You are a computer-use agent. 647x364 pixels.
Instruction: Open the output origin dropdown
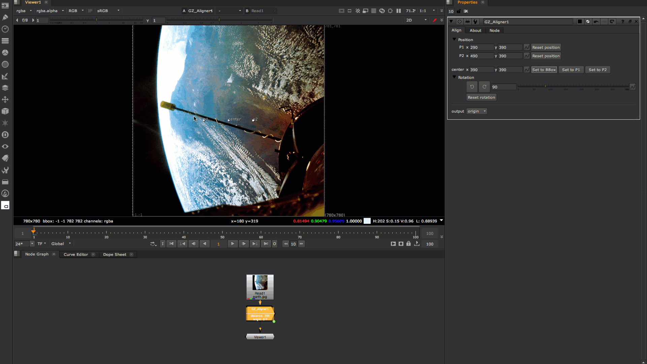476,111
